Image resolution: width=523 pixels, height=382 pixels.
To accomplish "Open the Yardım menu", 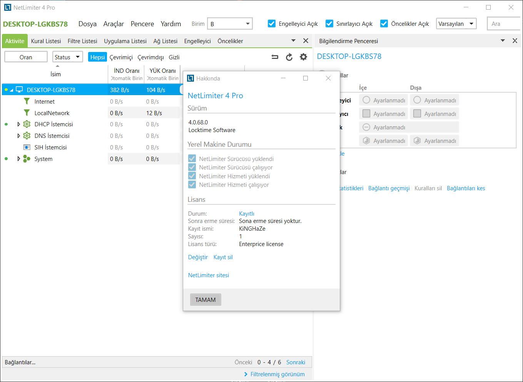I will [x=171, y=24].
